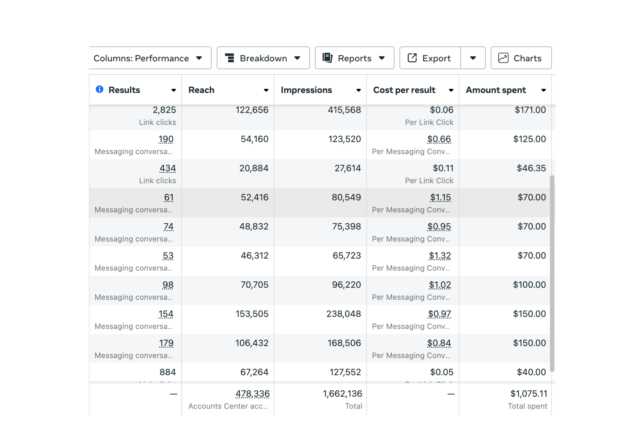Select the row with 154 results
Image resolution: width=628 pixels, height=444 pixels.
point(320,319)
